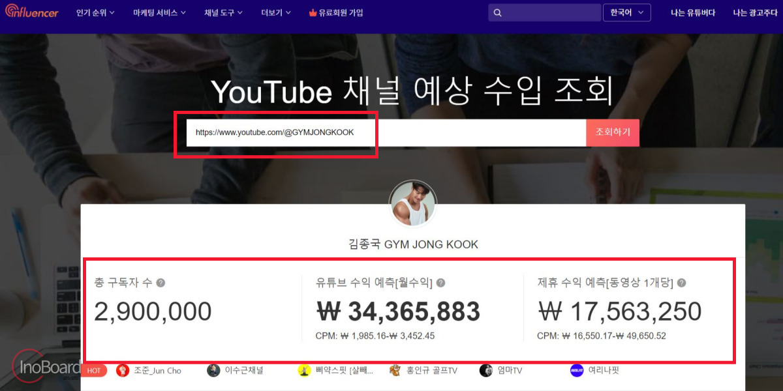Click the 유료회원 가입 crown link

pyautogui.click(x=335, y=13)
